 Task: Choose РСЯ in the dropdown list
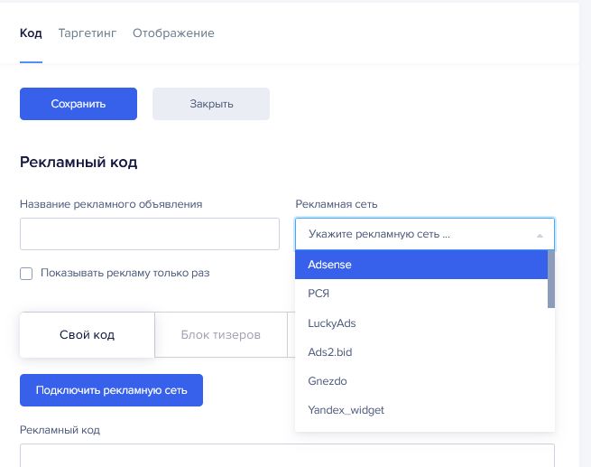point(421,294)
